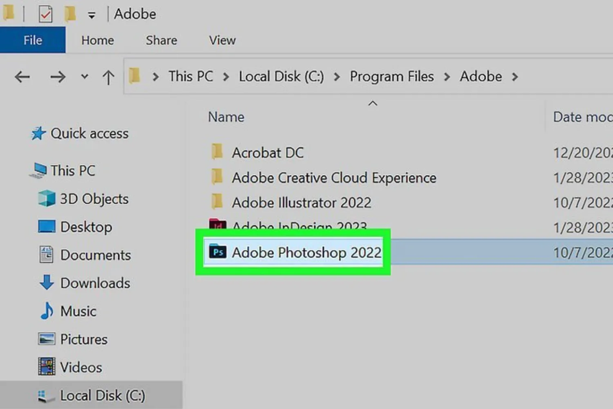Screen dimensions: 613x409
Task: Switch to the View tab
Action: pyautogui.click(x=222, y=40)
